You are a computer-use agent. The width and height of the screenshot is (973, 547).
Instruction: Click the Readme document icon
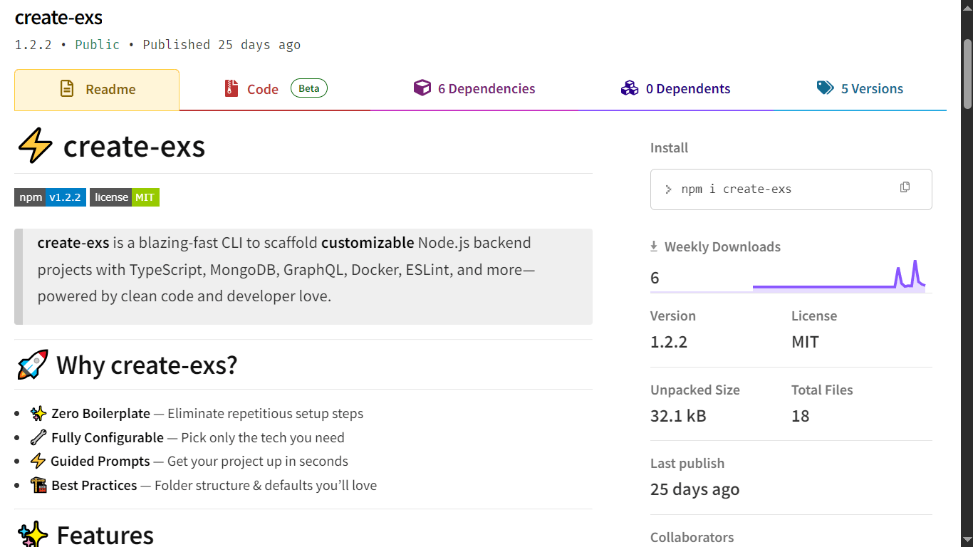coord(67,89)
